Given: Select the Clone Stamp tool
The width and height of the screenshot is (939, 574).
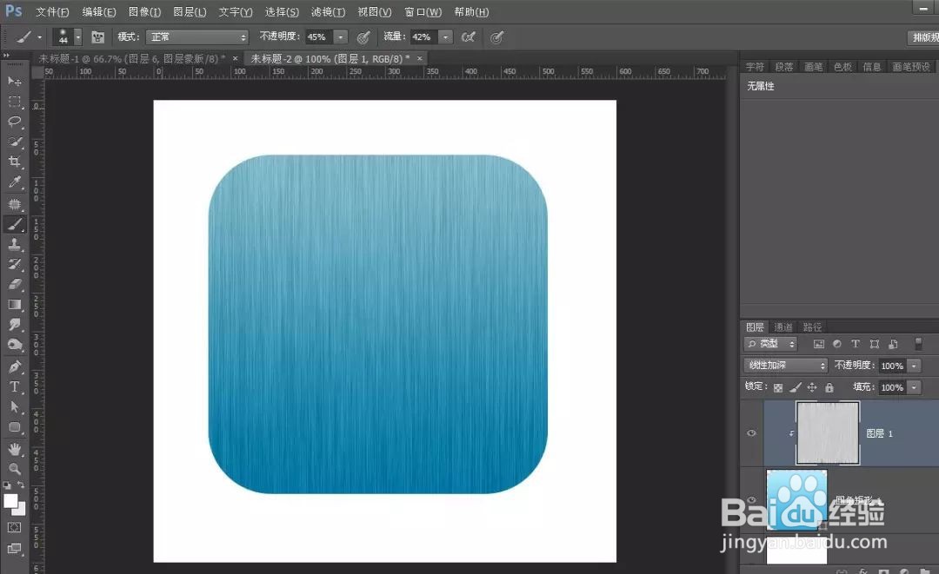Looking at the screenshot, I should (x=15, y=244).
